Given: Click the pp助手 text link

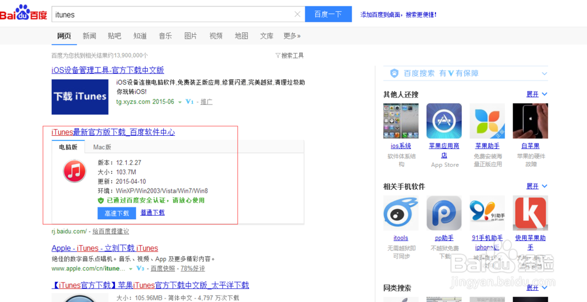Looking at the screenshot, I should pyautogui.click(x=444, y=238).
